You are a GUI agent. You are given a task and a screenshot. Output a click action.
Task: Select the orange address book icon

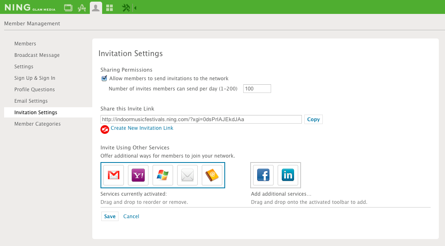(x=212, y=175)
